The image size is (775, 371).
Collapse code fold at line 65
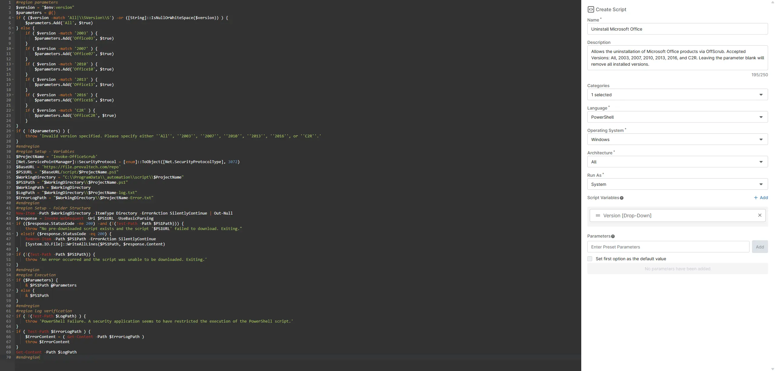pos(13,332)
